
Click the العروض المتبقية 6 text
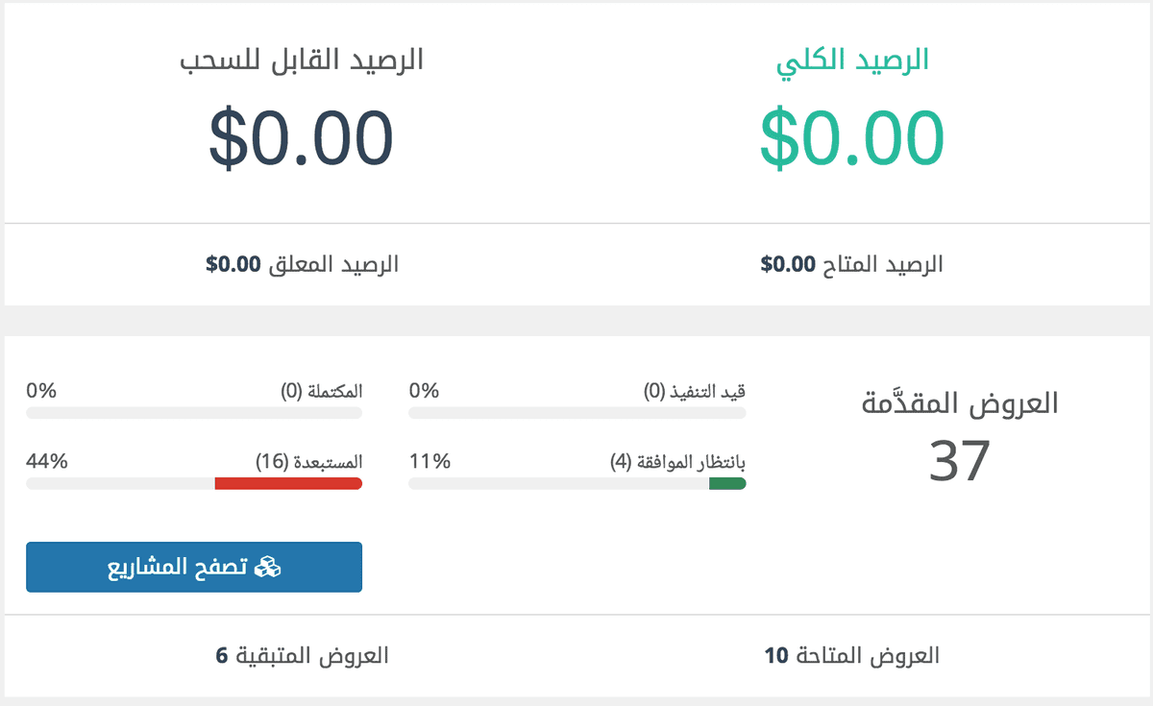(302, 656)
